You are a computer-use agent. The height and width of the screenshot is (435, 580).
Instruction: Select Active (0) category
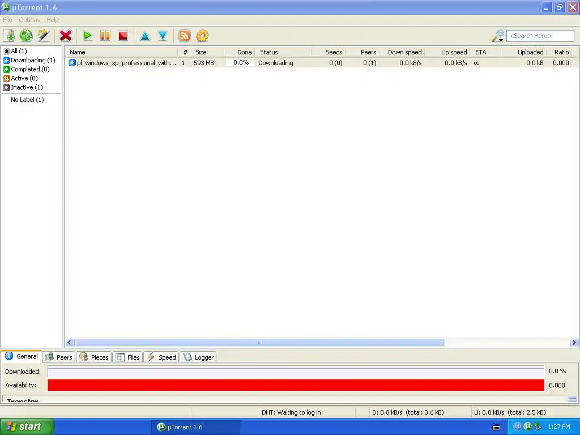click(20, 78)
